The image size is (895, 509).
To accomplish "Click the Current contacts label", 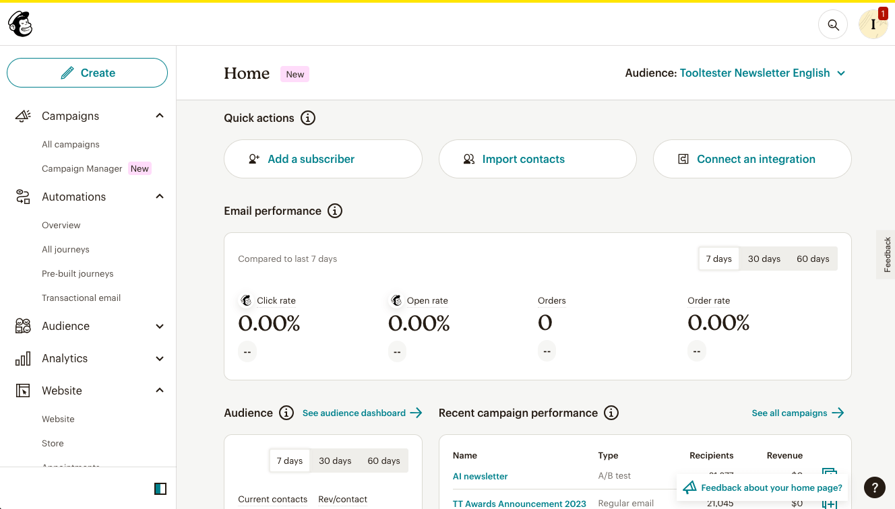I will click(x=272, y=499).
